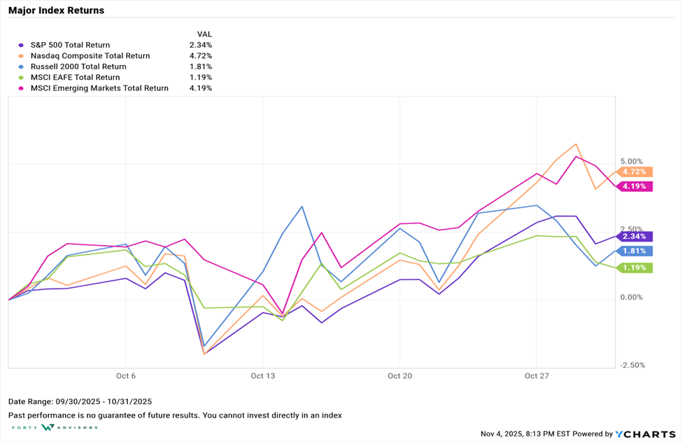Viewport: 682px width, 442px height.
Task: Click the blue 1.81% end-value tag
Action: 635,251
